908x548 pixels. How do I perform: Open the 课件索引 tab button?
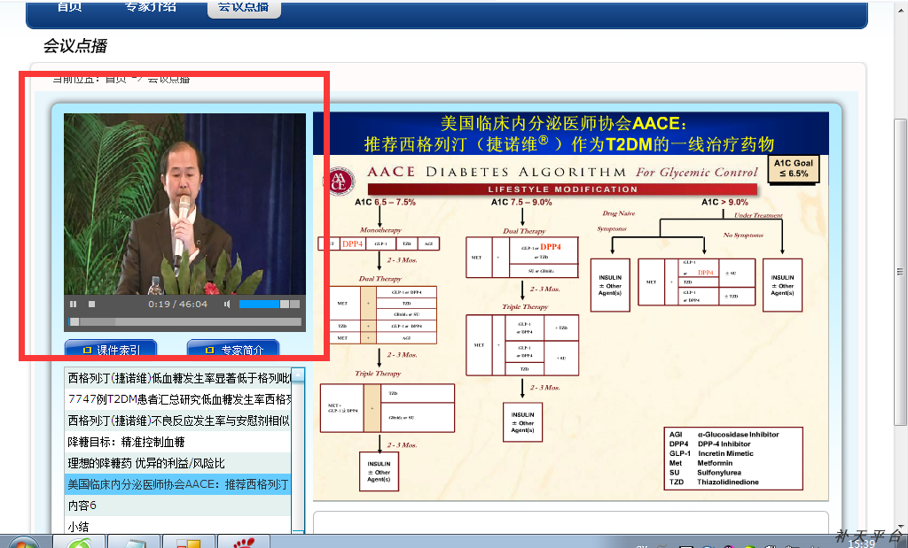click(111, 348)
